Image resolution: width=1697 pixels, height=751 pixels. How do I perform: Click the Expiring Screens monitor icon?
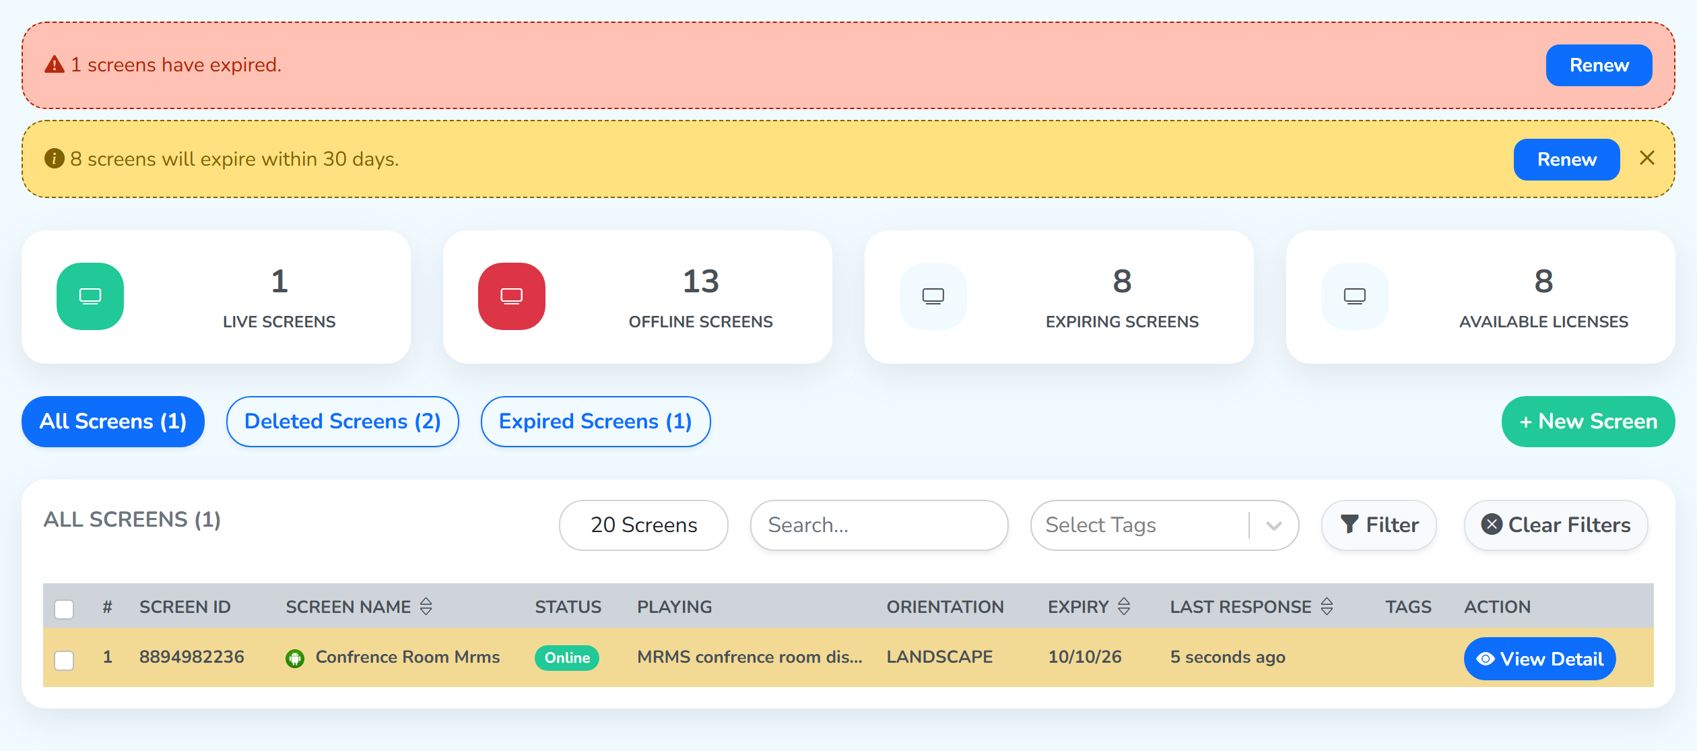(933, 296)
